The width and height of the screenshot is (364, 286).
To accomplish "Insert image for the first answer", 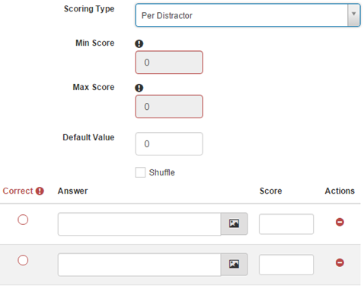I will 234,223.
